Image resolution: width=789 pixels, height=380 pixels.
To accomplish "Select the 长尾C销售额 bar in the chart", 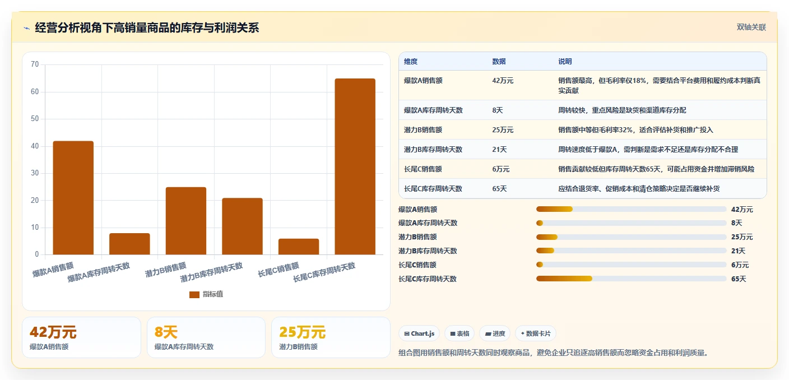I will (299, 247).
